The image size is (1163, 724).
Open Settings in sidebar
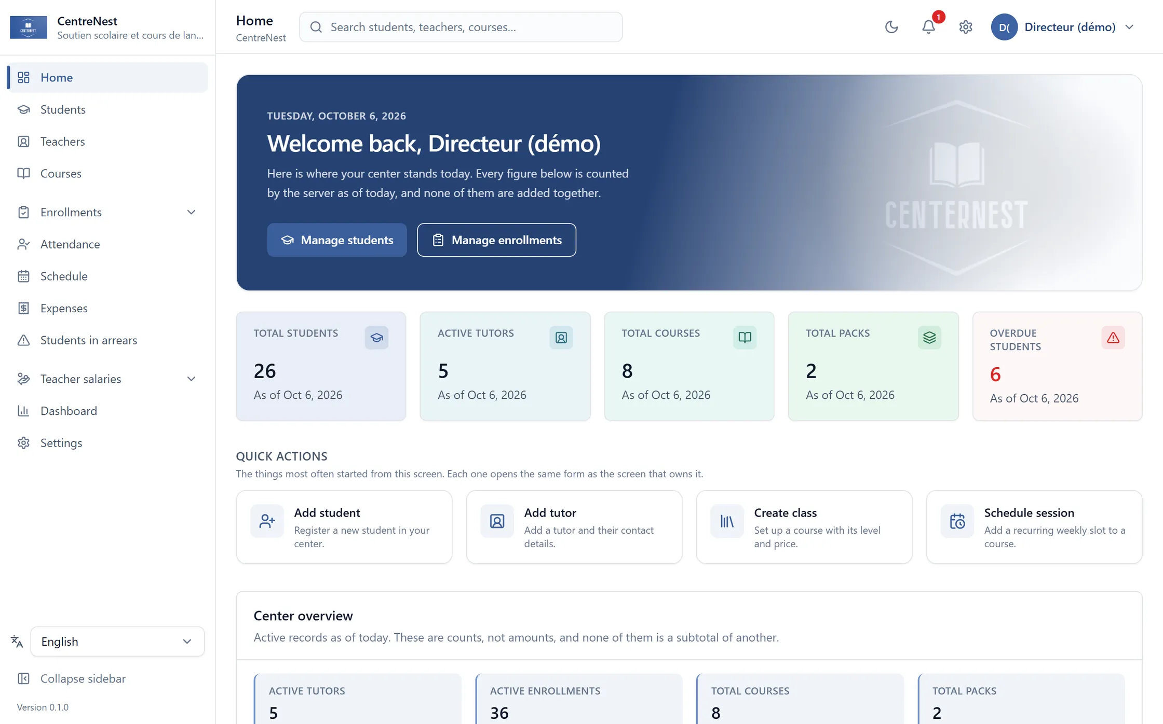coord(107,443)
